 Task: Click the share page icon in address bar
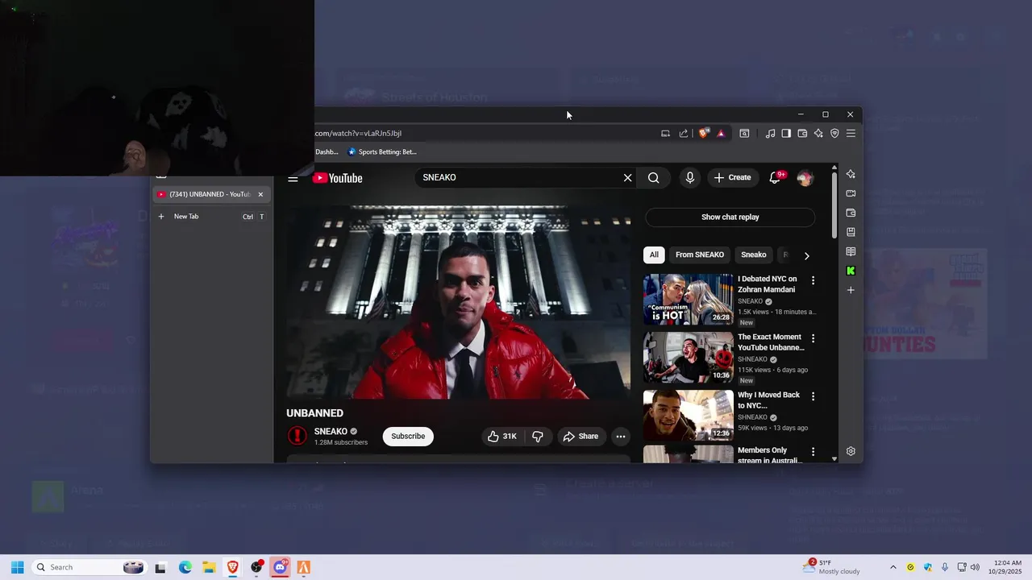click(684, 133)
